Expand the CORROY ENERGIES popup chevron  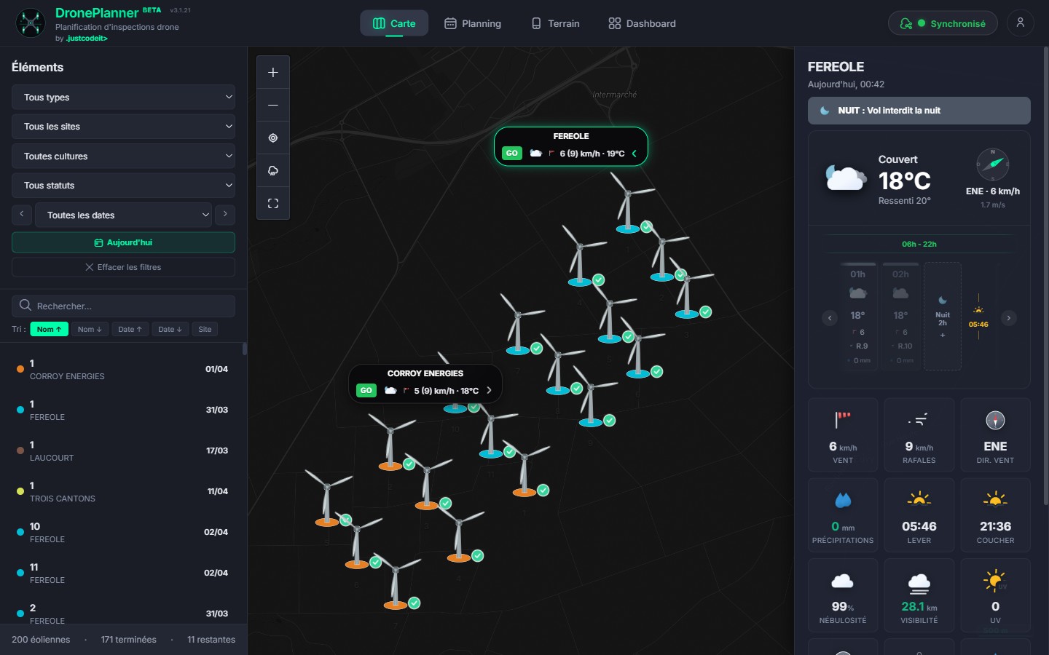pyautogui.click(x=489, y=391)
